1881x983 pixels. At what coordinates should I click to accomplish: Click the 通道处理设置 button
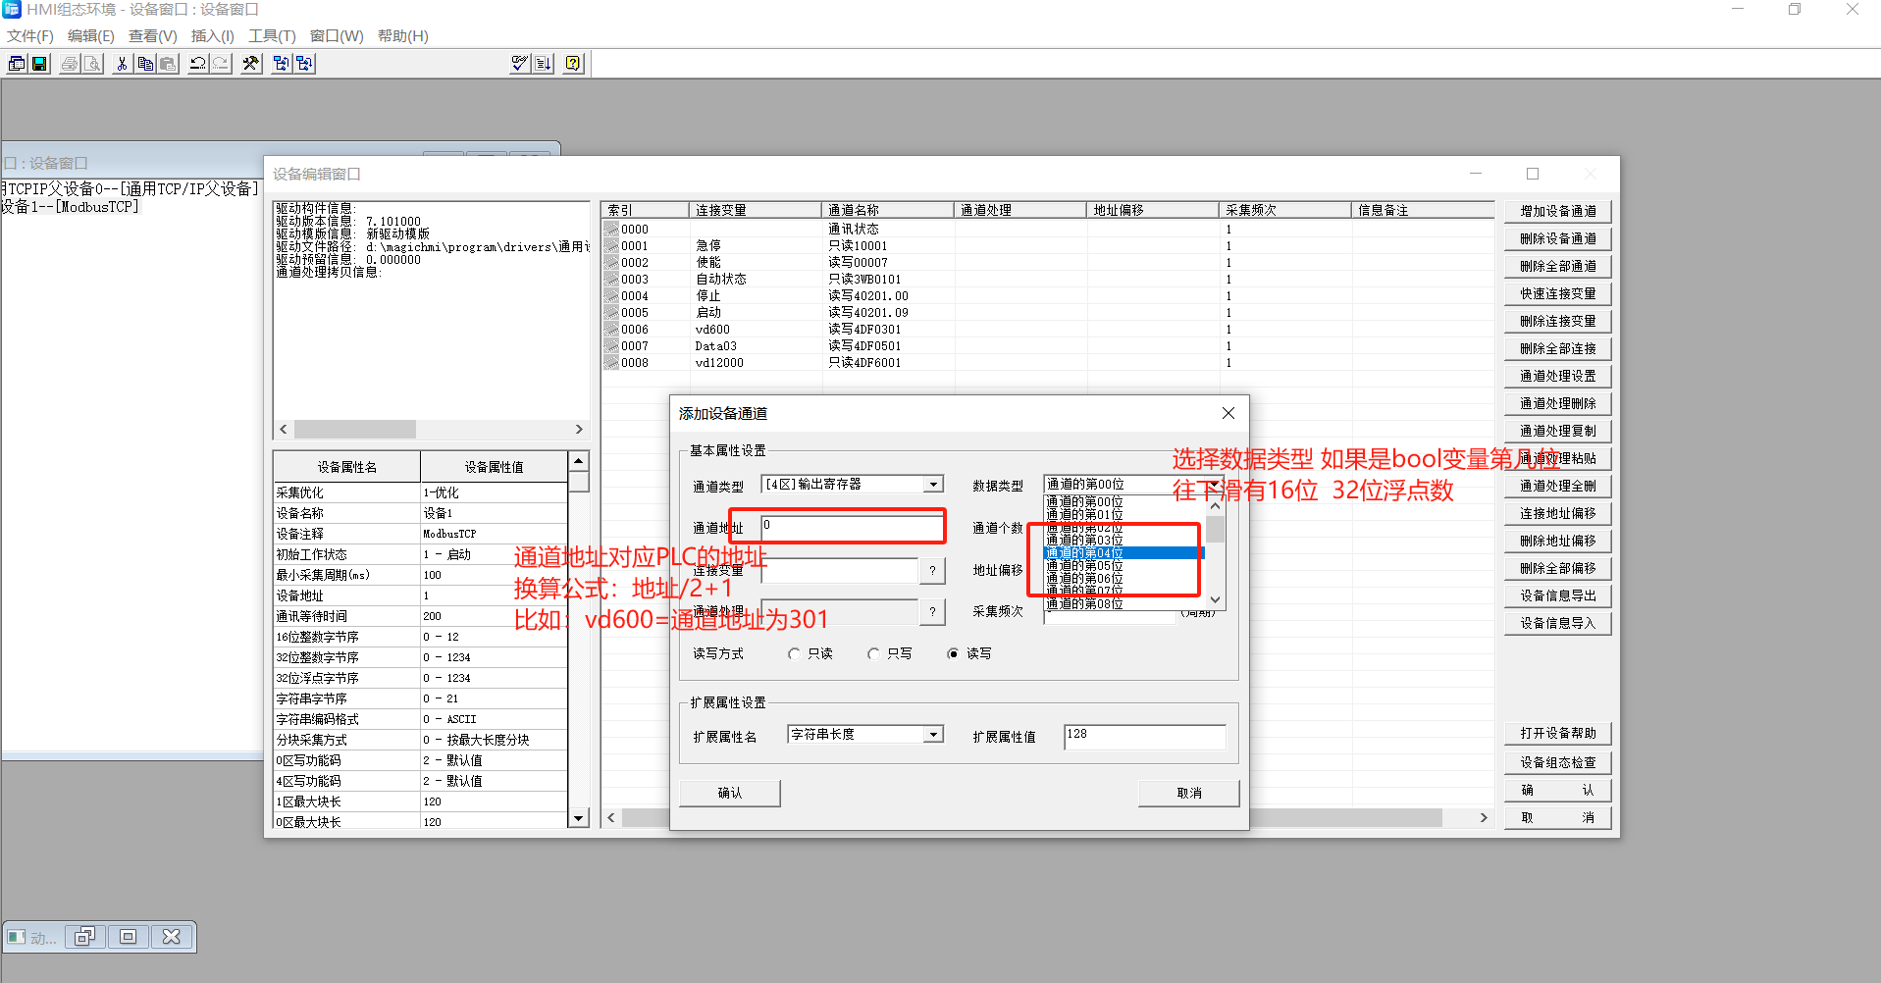pos(1558,376)
